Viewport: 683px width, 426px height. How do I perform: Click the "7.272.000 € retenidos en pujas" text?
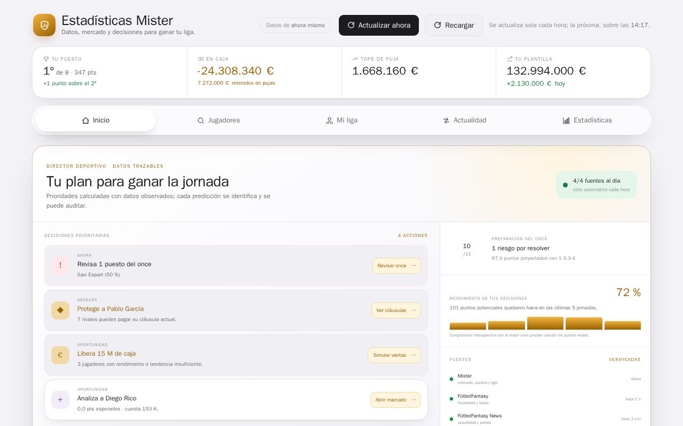tap(236, 83)
